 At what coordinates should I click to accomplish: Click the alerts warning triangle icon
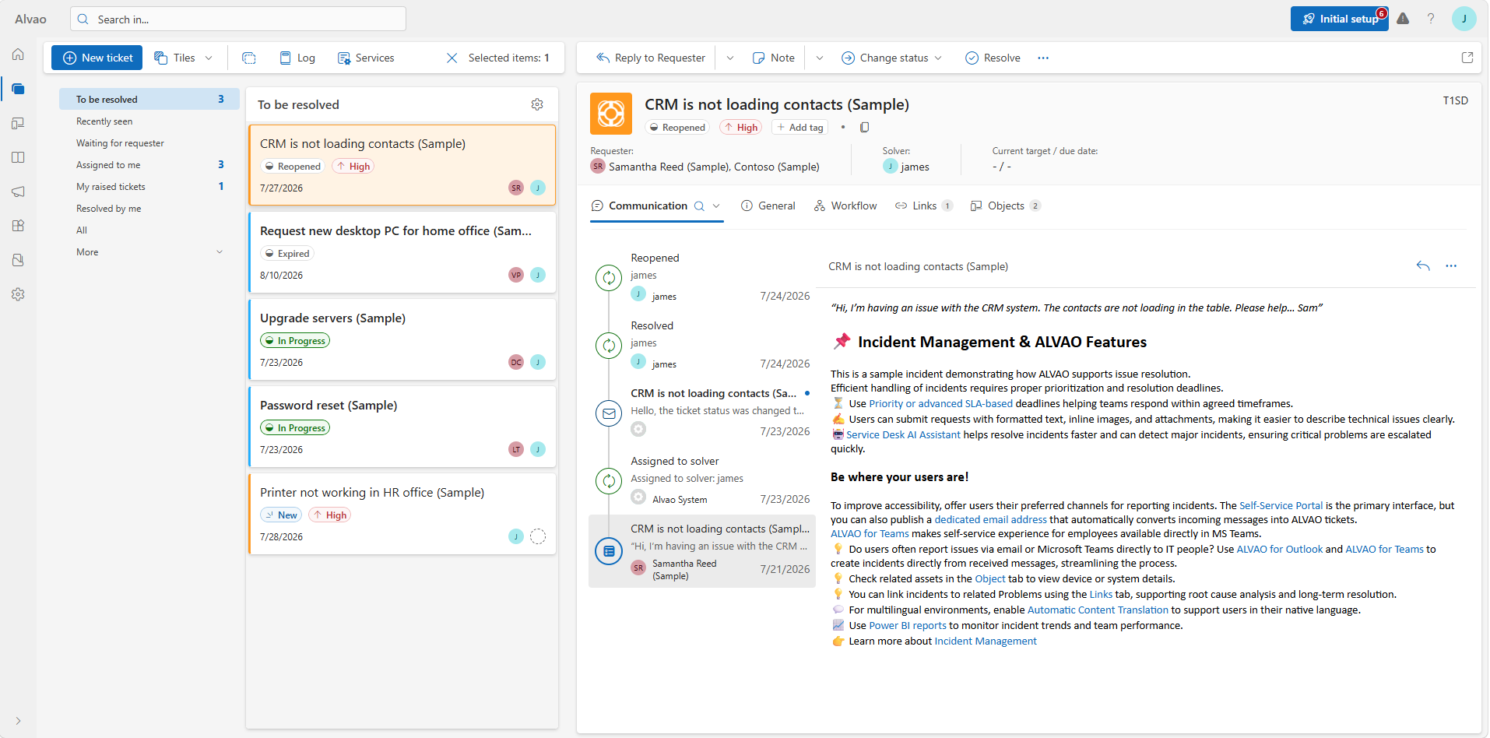click(x=1403, y=19)
